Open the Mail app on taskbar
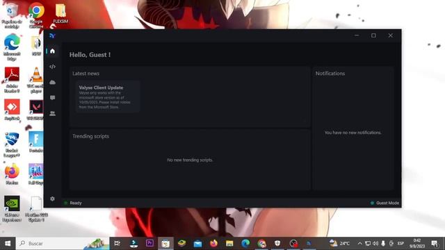The image size is (445, 250). tap(197, 244)
